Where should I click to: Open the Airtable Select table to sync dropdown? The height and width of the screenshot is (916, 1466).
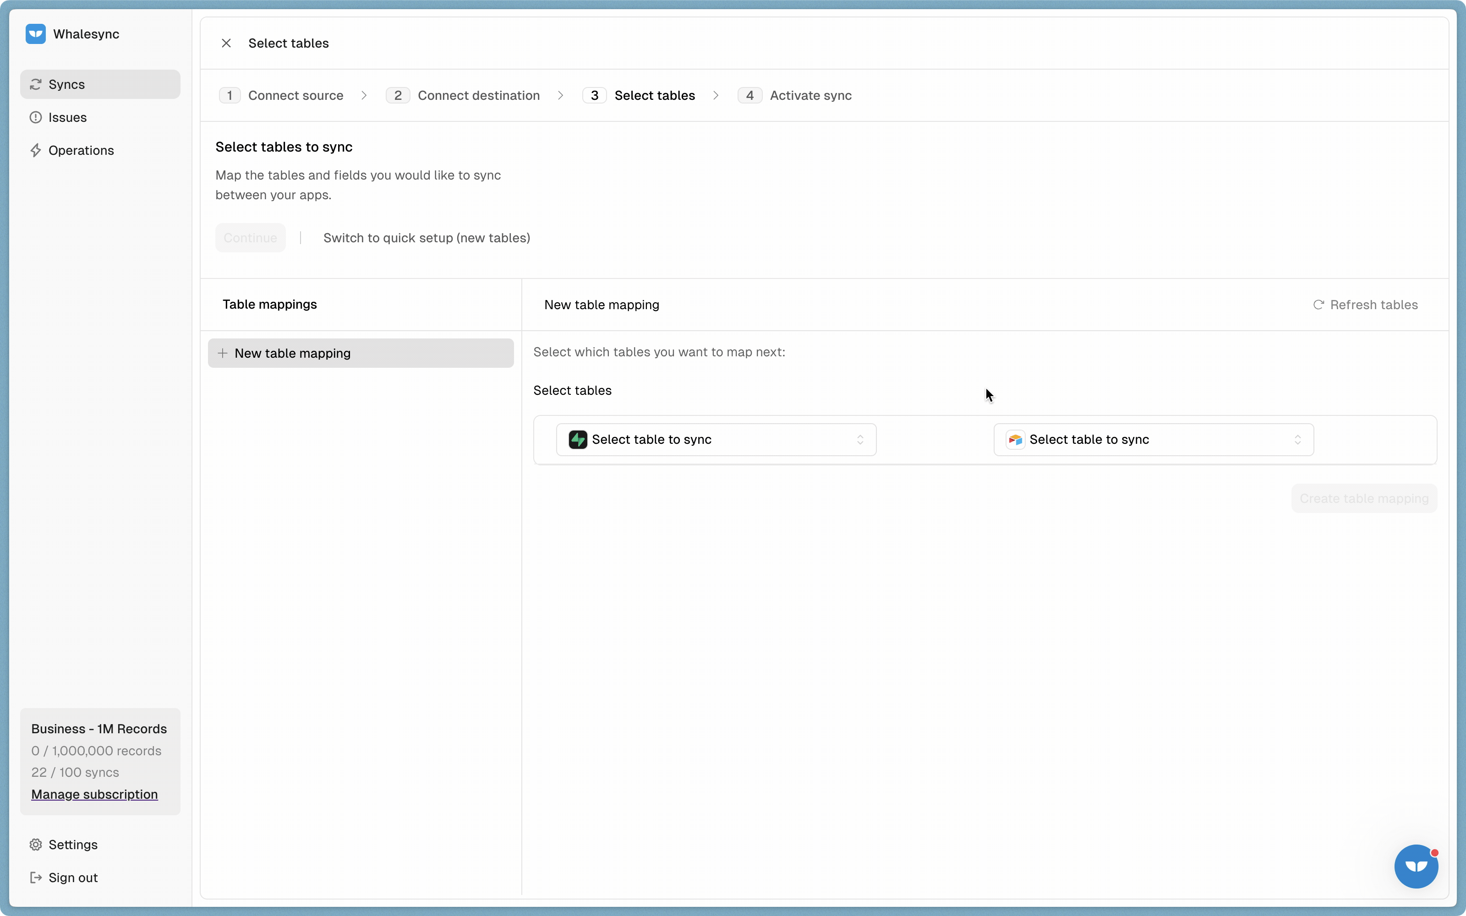coord(1154,440)
